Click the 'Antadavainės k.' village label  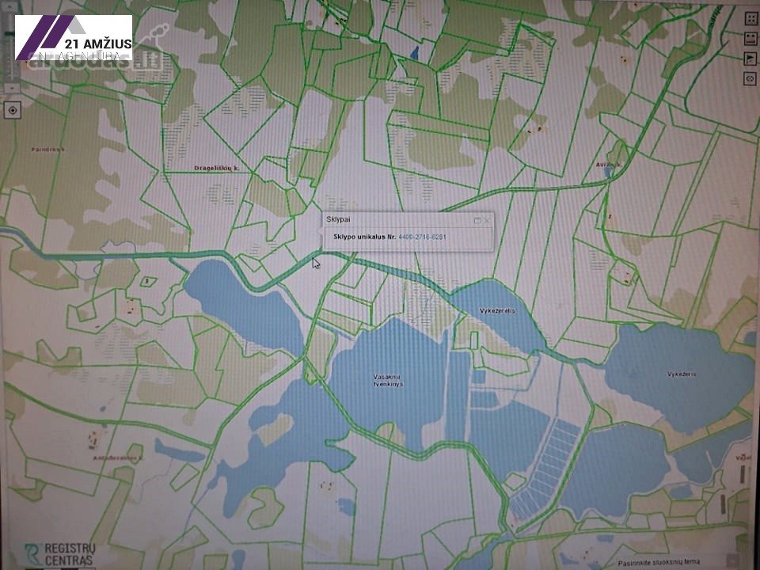(x=118, y=458)
